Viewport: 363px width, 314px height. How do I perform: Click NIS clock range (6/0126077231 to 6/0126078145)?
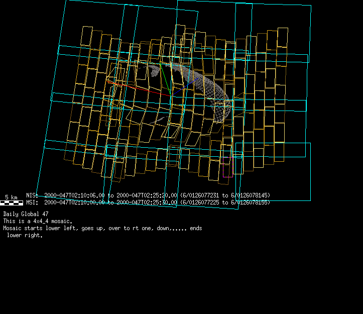point(225,195)
